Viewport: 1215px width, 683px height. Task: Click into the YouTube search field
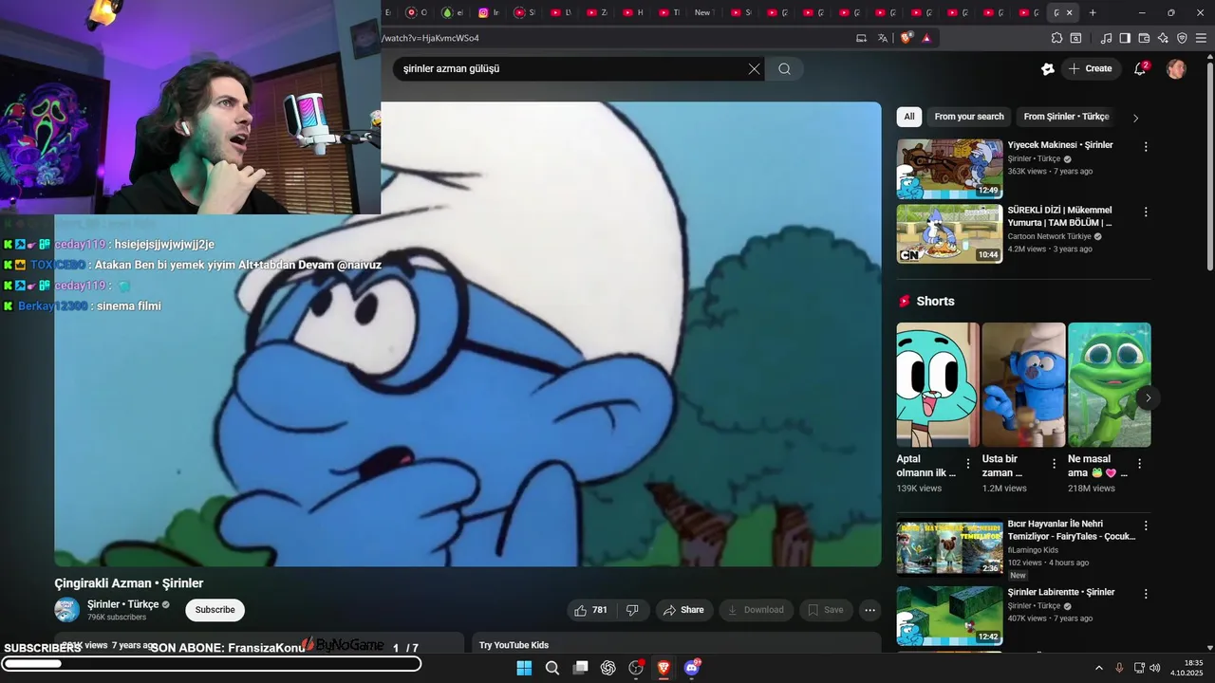570,68
